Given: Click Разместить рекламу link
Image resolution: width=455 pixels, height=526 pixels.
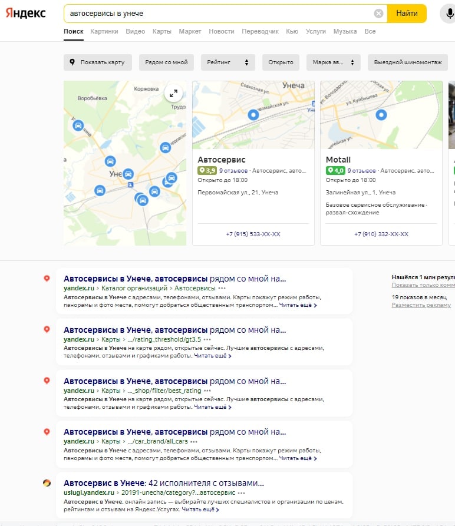Looking at the screenshot, I should pos(421,305).
